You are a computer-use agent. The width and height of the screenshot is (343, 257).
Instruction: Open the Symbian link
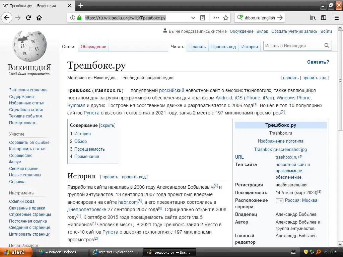(x=76, y=105)
